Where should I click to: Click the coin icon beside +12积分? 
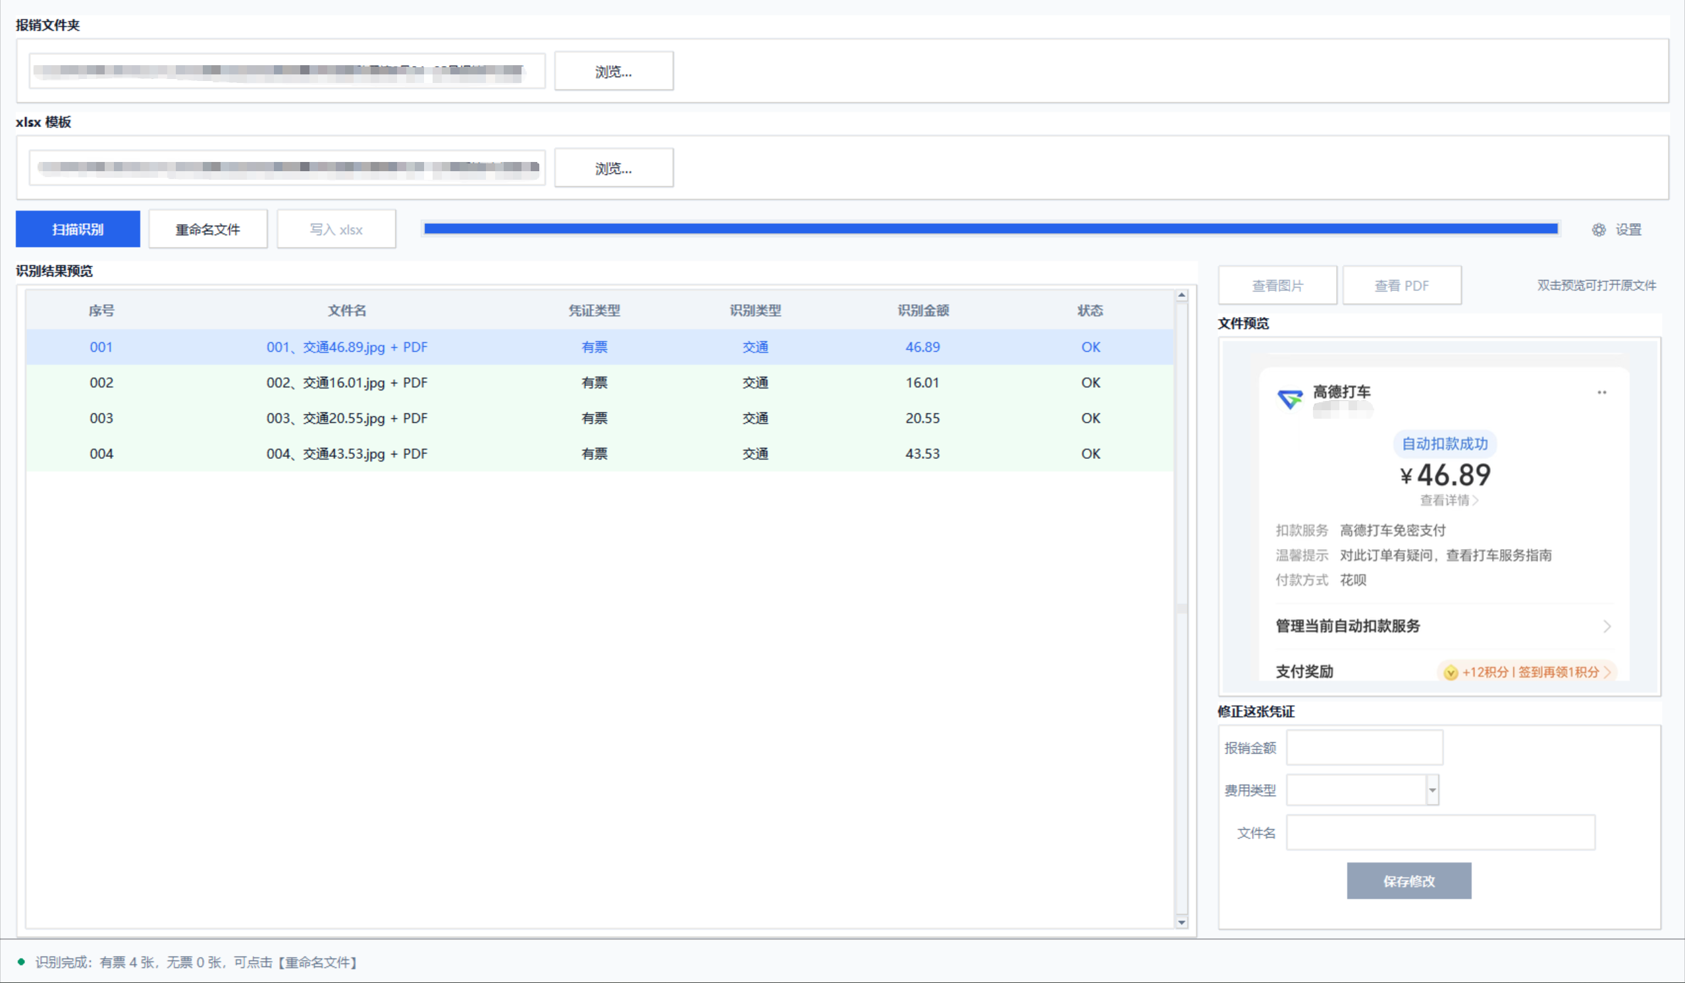click(1451, 673)
